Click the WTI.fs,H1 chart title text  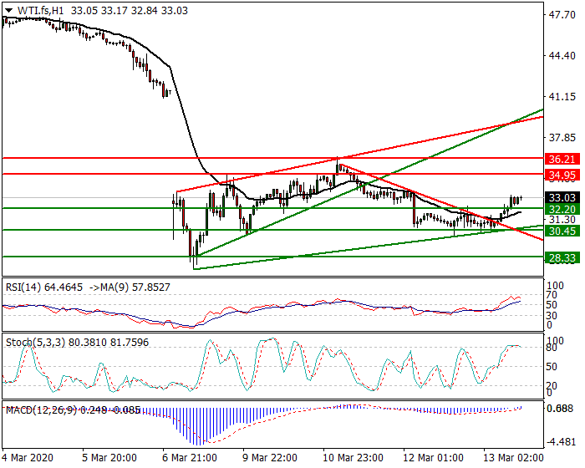click(40, 11)
